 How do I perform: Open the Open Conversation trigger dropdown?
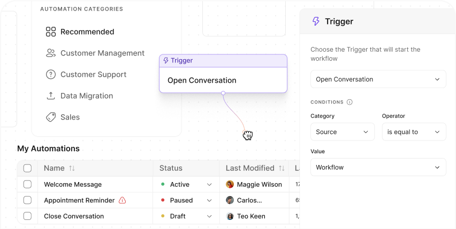pos(378,79)
